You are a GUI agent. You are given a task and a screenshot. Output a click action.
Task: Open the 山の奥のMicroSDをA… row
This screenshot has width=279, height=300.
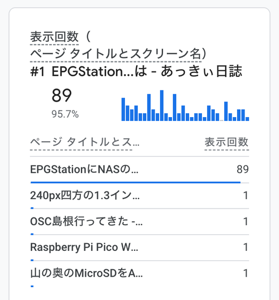coord(139,273)
